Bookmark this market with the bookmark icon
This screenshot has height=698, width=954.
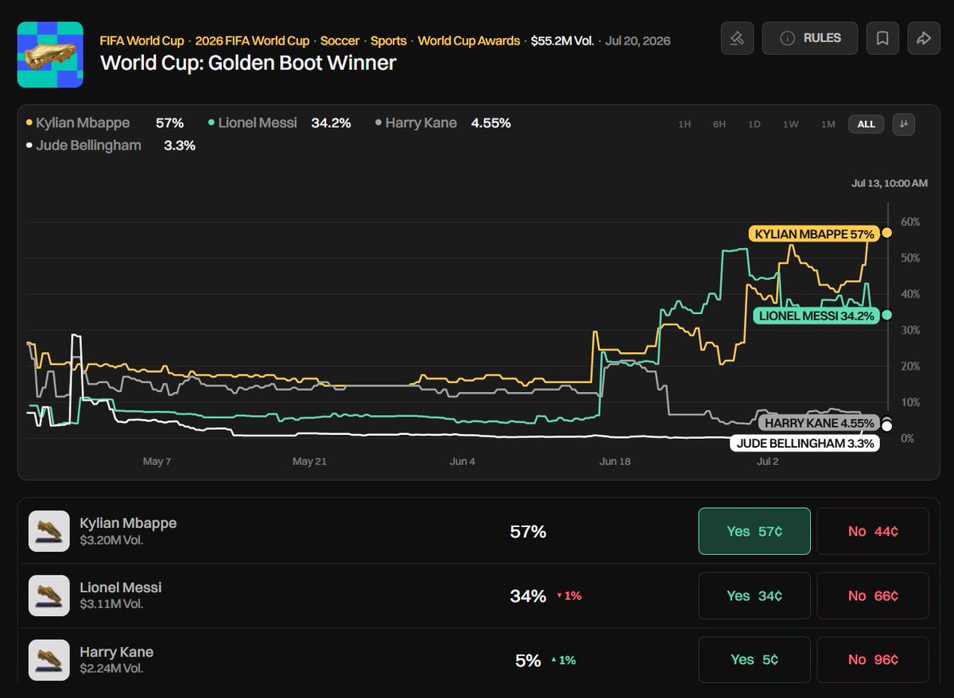point(882,38)
